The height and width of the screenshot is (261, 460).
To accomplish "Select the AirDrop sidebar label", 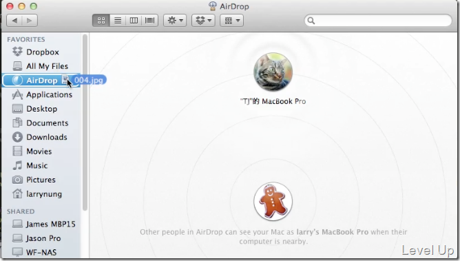I will coord(41,81).
